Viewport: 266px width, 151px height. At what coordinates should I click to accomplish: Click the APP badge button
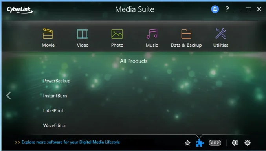[215, 143]
